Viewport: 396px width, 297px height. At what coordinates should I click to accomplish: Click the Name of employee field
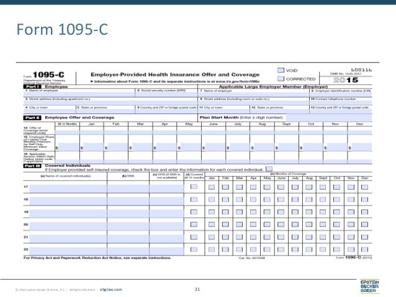pyautogui.click(x=79, y=95)
